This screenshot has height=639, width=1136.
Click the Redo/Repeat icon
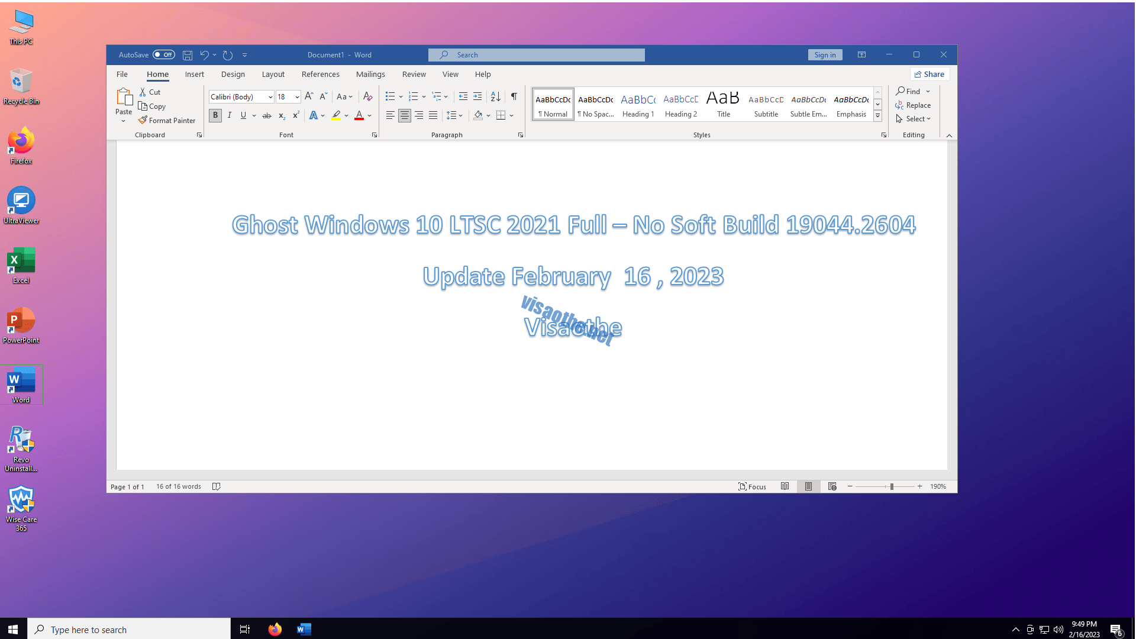[228, 55]
